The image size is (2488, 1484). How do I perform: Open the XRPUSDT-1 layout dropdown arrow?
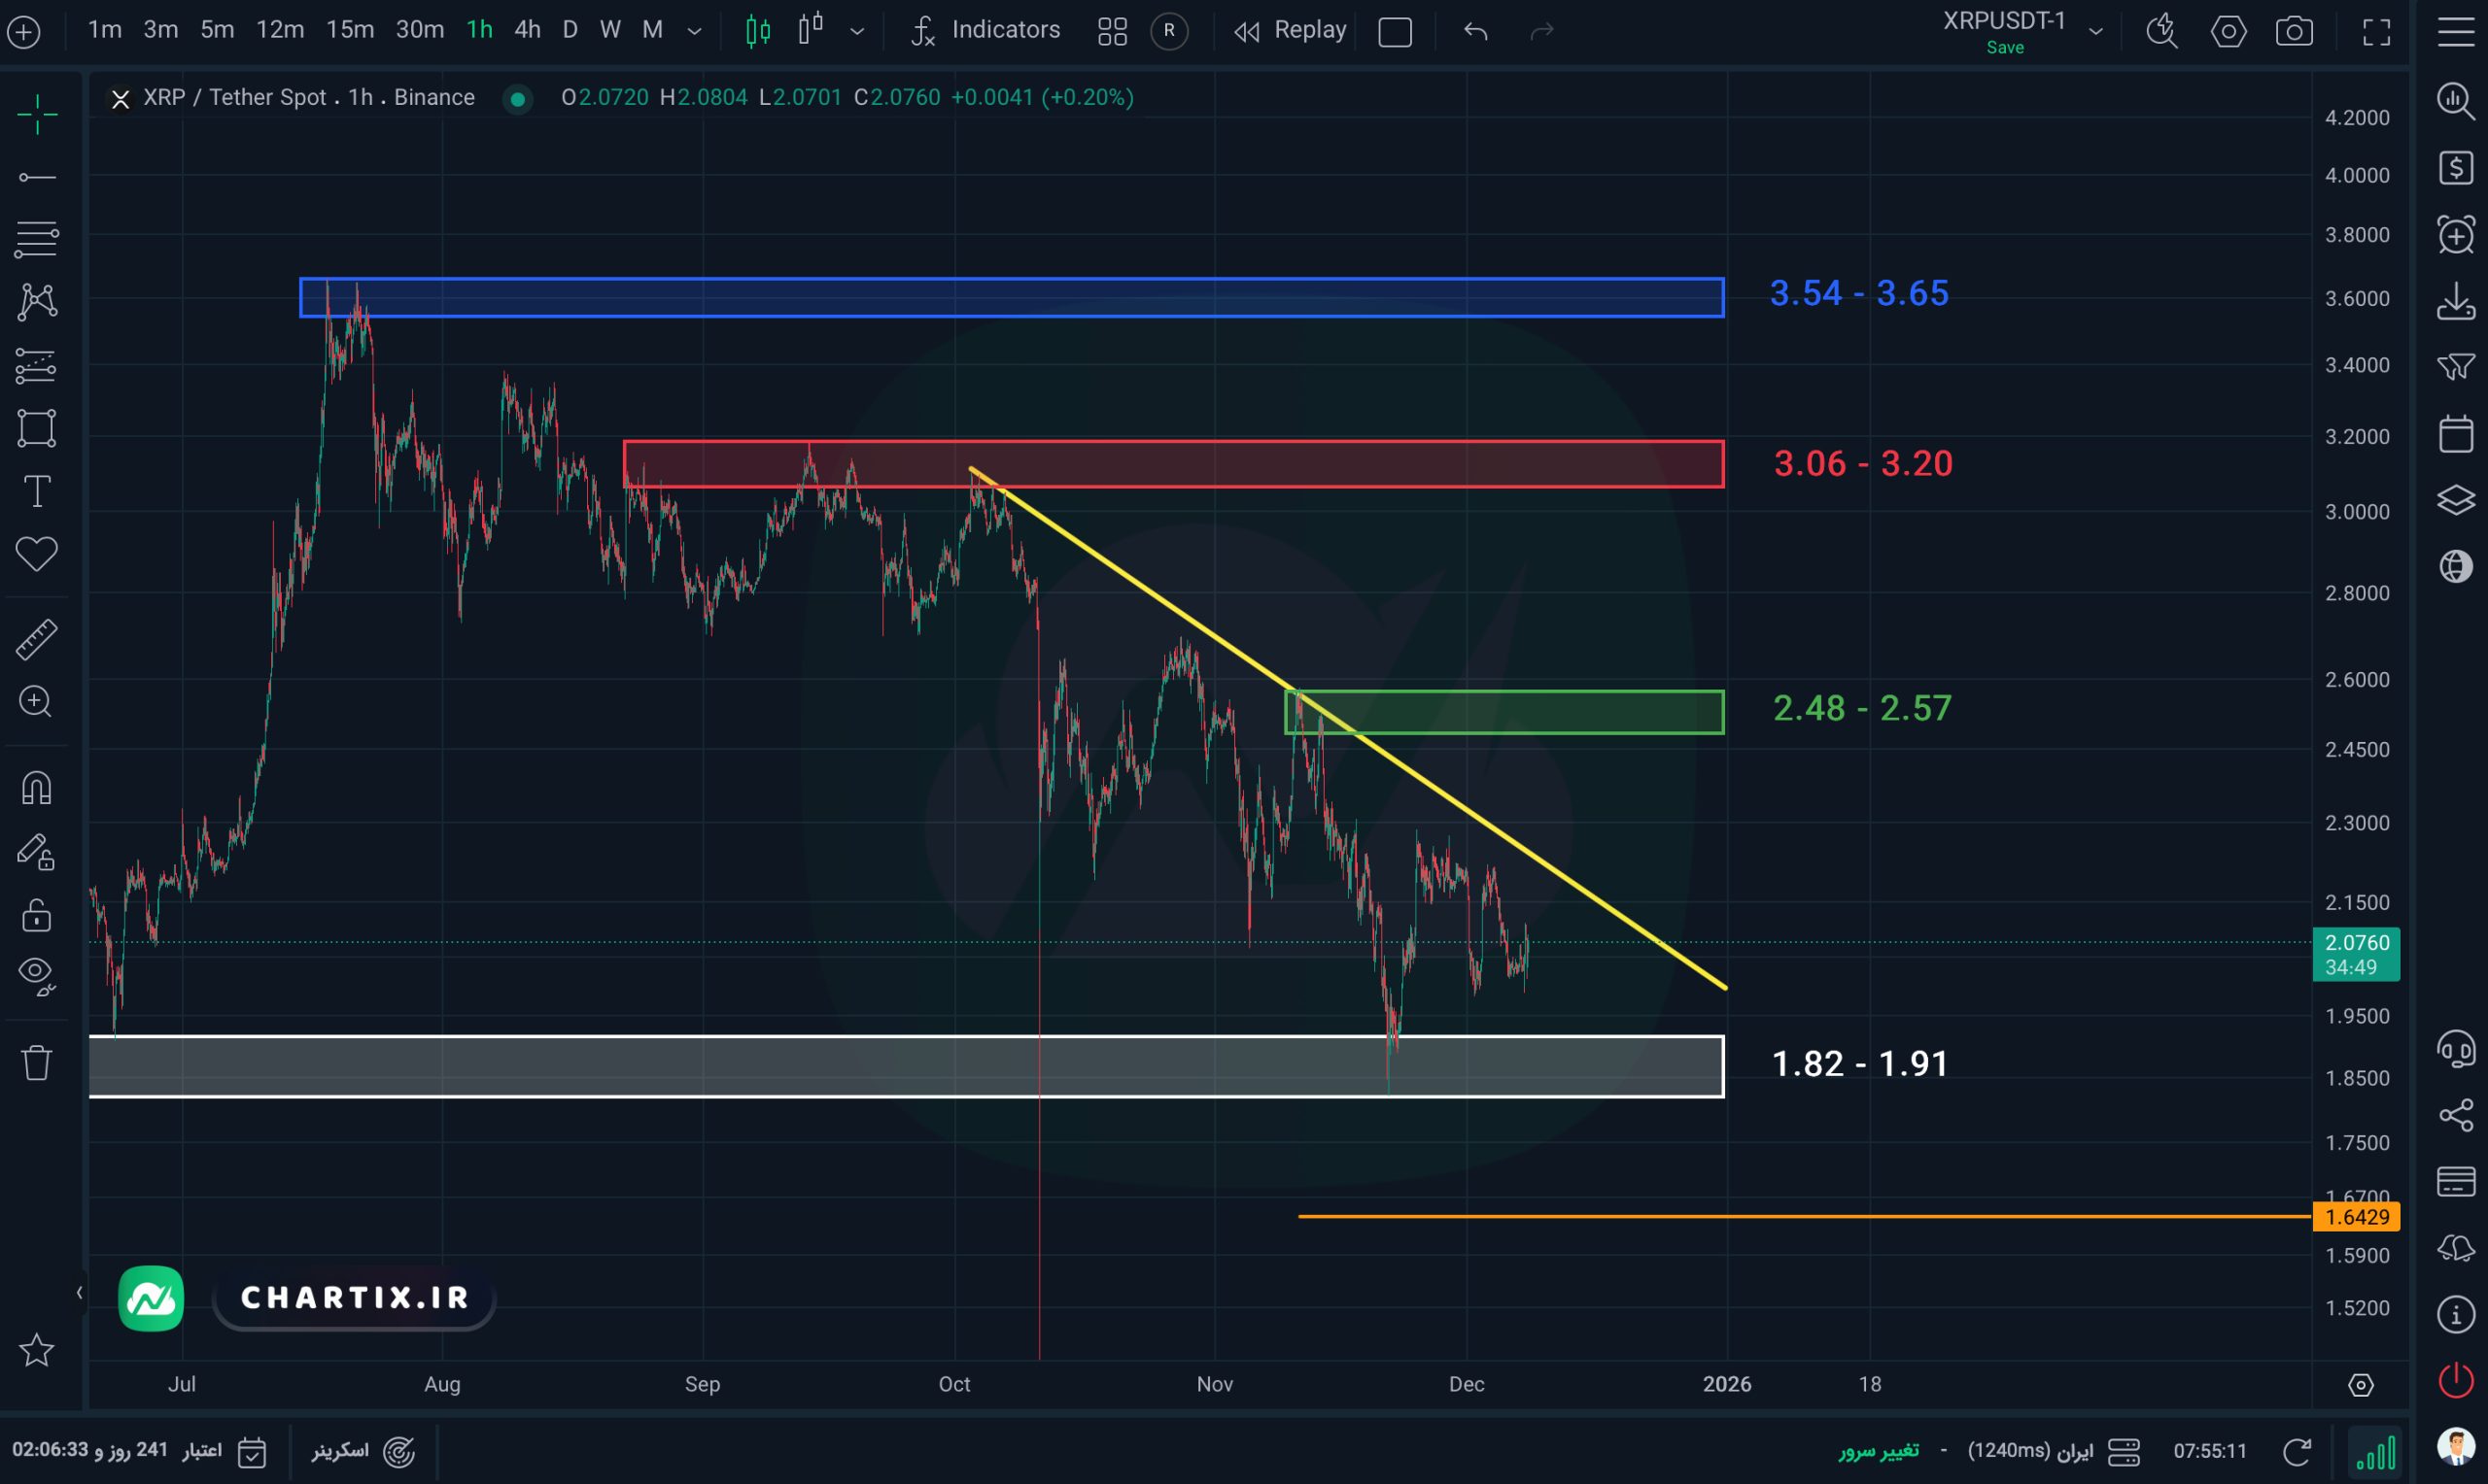tap(2095, 31)
